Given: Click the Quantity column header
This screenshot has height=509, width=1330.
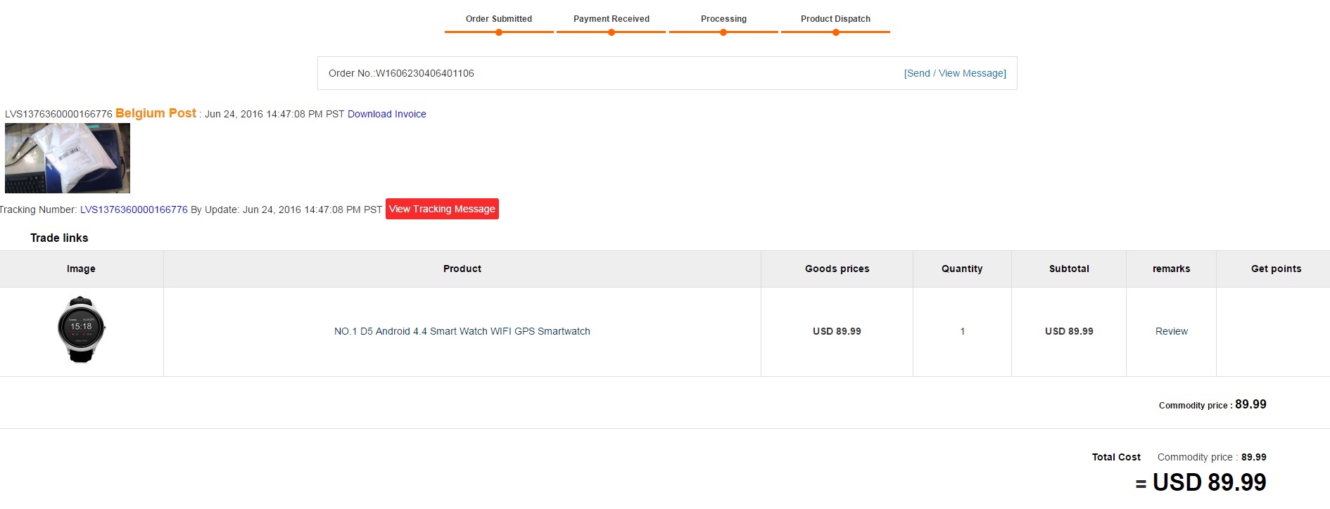Looking at the screenshot, I should click(962, 269).
